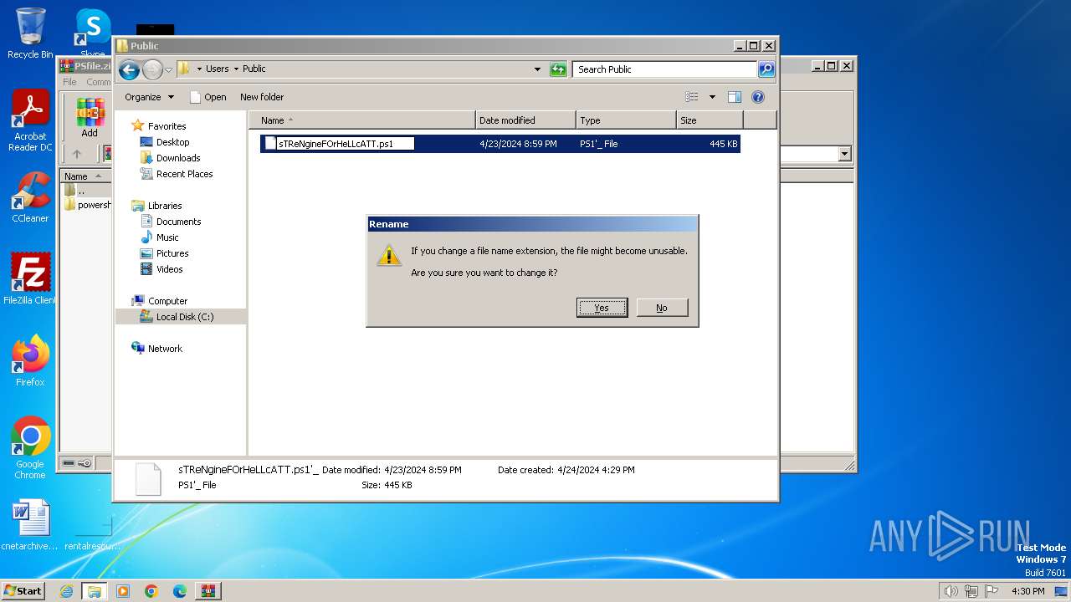Screen dimensions: 1071x602
Task: Open the cnetarchive Word document icon
Action: click(30, 525)
